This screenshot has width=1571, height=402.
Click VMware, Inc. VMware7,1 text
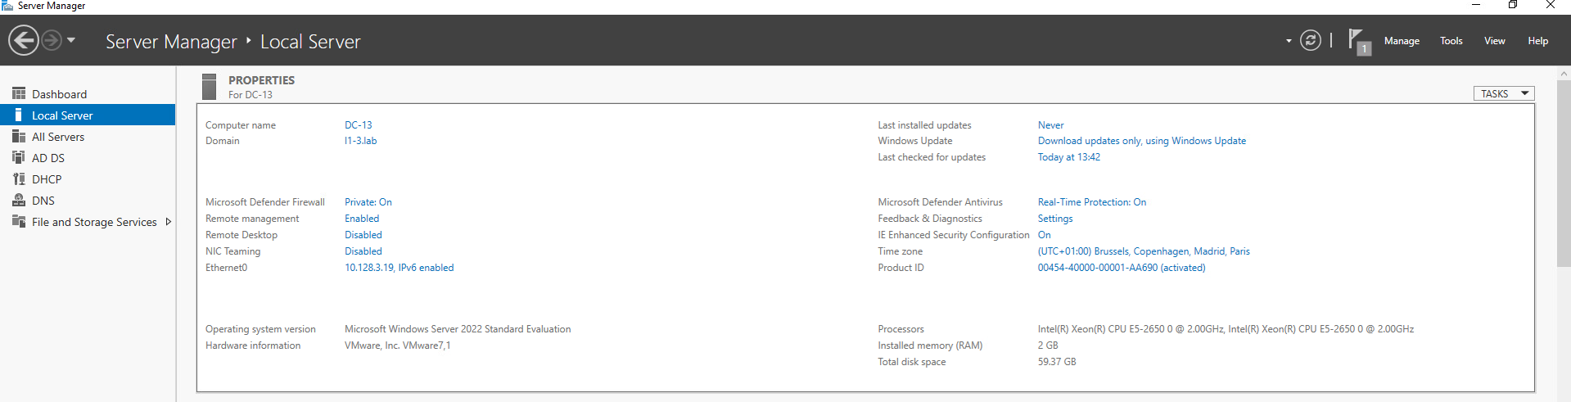[x=397, y=346]
